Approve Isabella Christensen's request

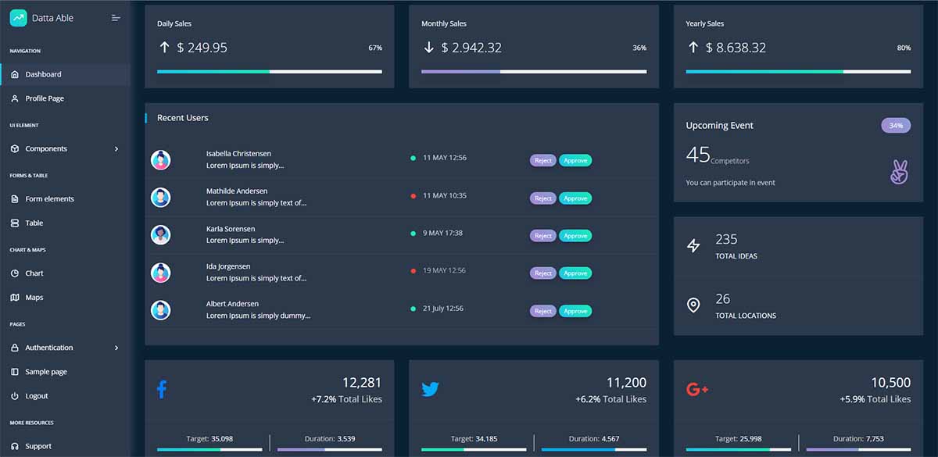[575, 160]
